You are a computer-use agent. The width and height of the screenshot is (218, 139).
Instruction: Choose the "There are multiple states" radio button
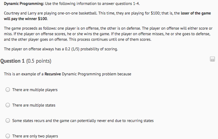pyautogui.click(x=8, y=105)
